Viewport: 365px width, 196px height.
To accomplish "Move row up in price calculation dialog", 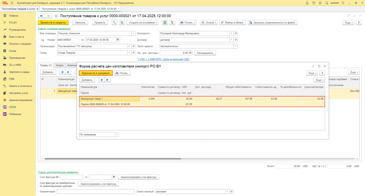I will point(102,80).
